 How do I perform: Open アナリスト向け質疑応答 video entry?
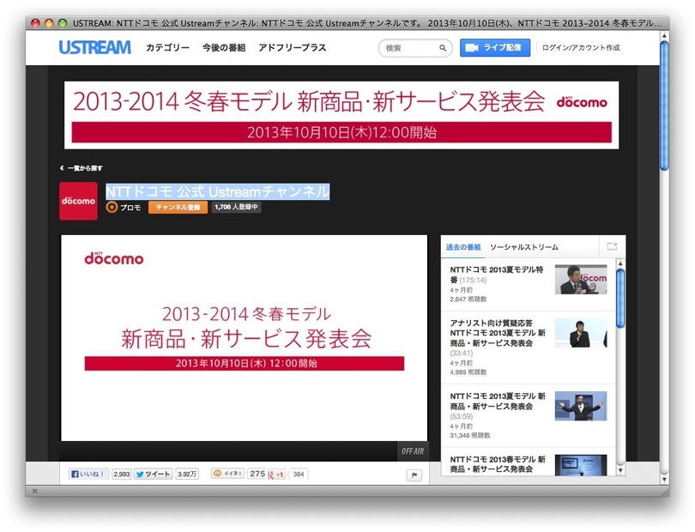[x=498, y=333]
